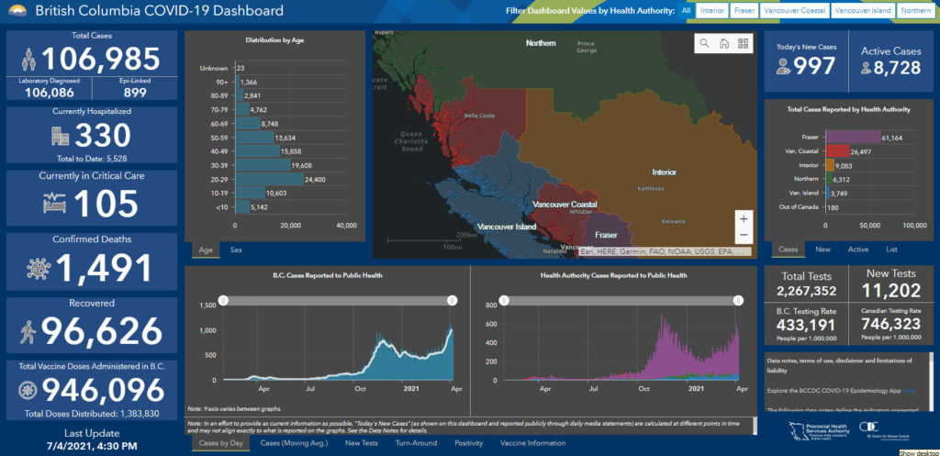Open the List tab in health authority panel
Image resolution: width=940 pixels, height=456 pixels.
[x=891, y=250]
